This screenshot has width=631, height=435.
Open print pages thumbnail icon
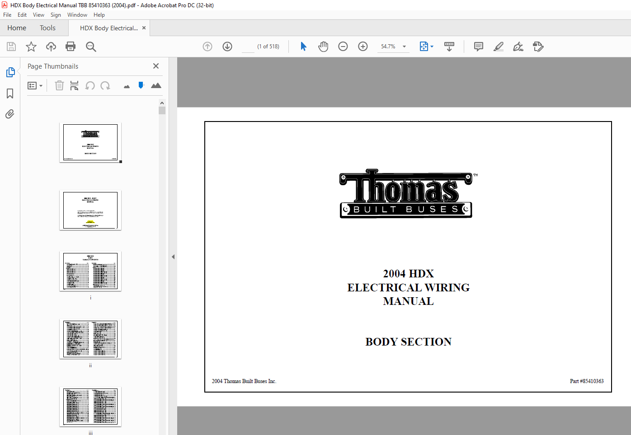point(75,85)
